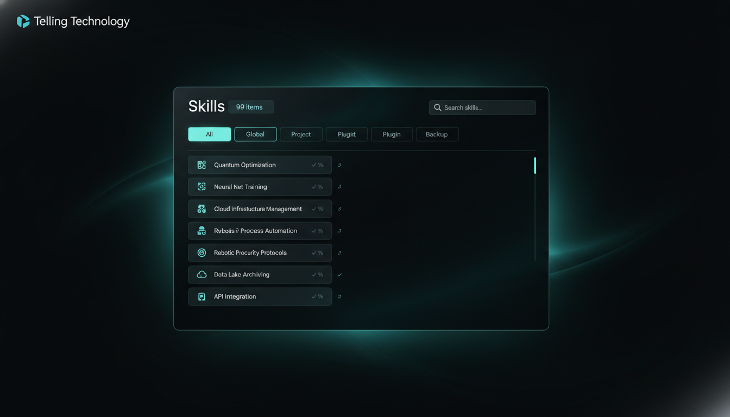Click the Skills list vertical scrollbar thumb

click(535, 166)
